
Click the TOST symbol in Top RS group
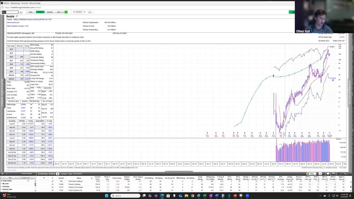click(23, 108)
